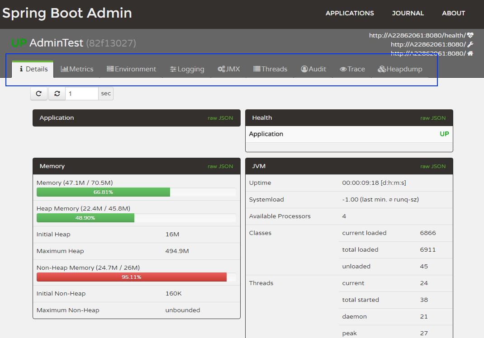
Task: Click the AdminTest application name
Action: 57,42
